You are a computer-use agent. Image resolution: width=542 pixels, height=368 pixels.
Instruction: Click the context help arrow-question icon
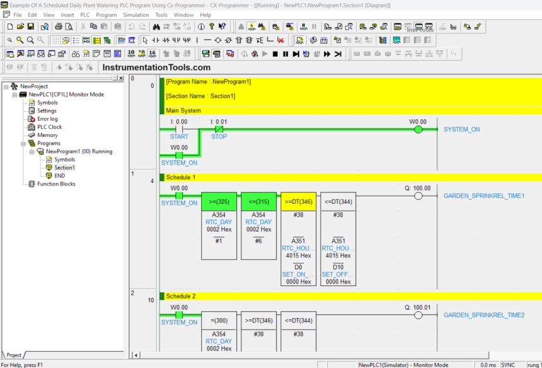click(222, 27)
